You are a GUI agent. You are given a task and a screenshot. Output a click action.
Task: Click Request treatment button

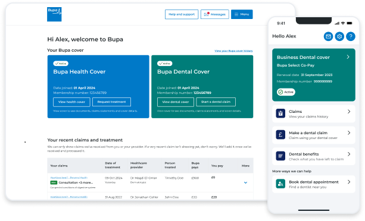click(111, 102)
